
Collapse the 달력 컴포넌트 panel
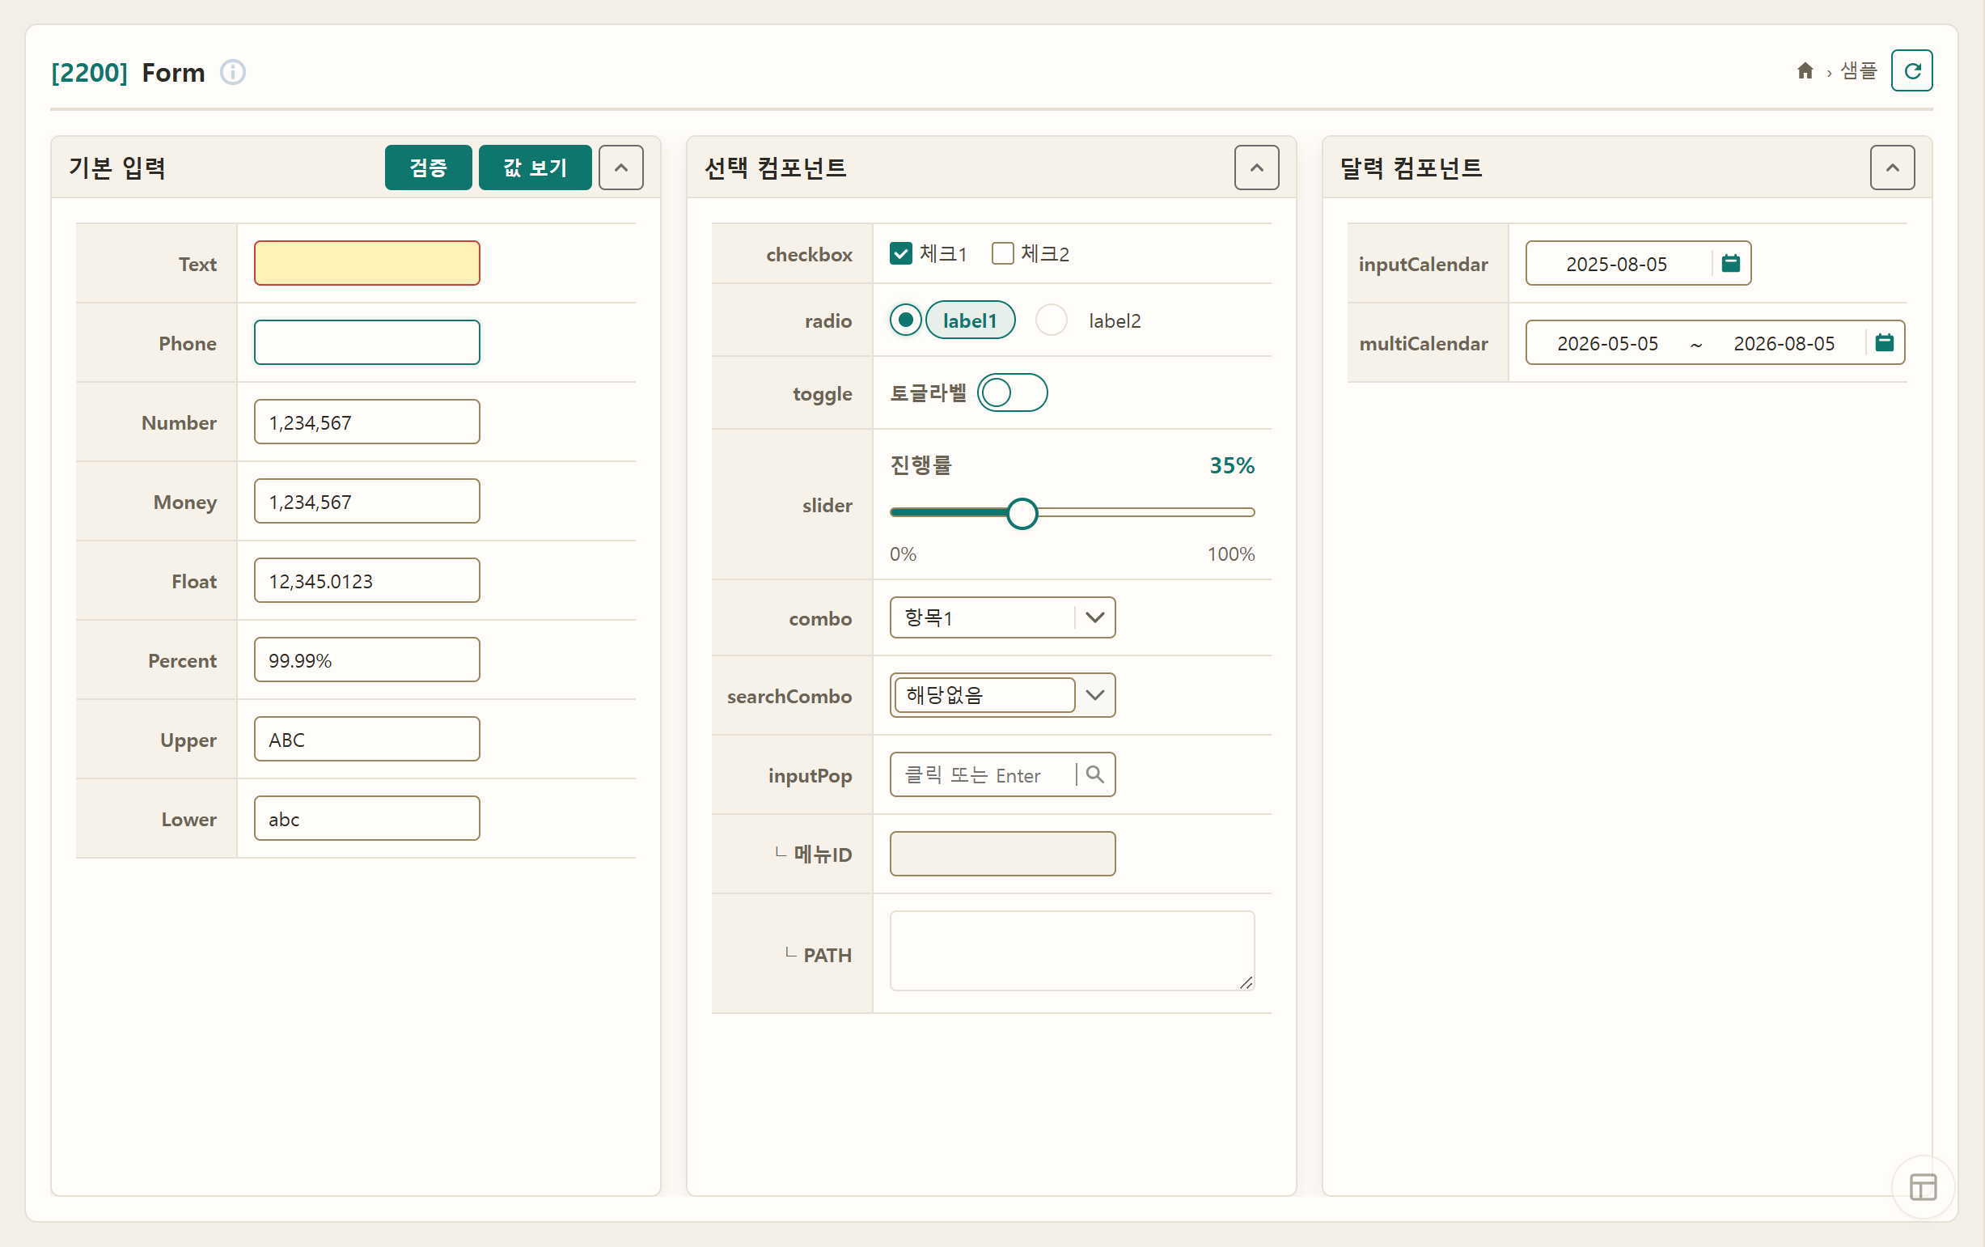click(1892, 168)
